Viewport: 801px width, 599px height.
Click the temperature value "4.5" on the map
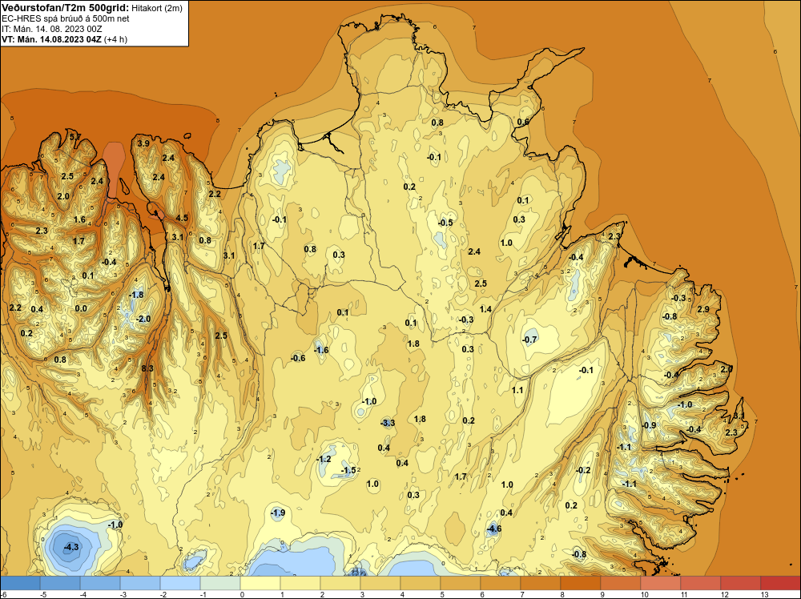click(182, 218)
